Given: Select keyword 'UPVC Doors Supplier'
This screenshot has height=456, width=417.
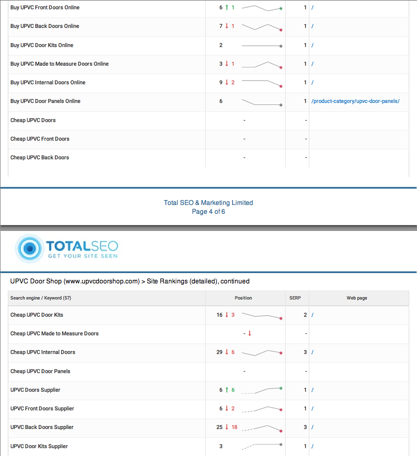Looking at the screenshot, I should click(x=35, y=390).
